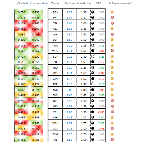Select the Est. Line column header
This screenshot has height=148, width=155.
coord(70,3)
